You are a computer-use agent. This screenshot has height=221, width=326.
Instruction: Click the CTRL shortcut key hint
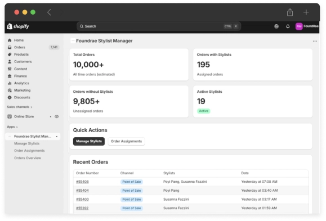pyautogui.click(x=227, y=26)
